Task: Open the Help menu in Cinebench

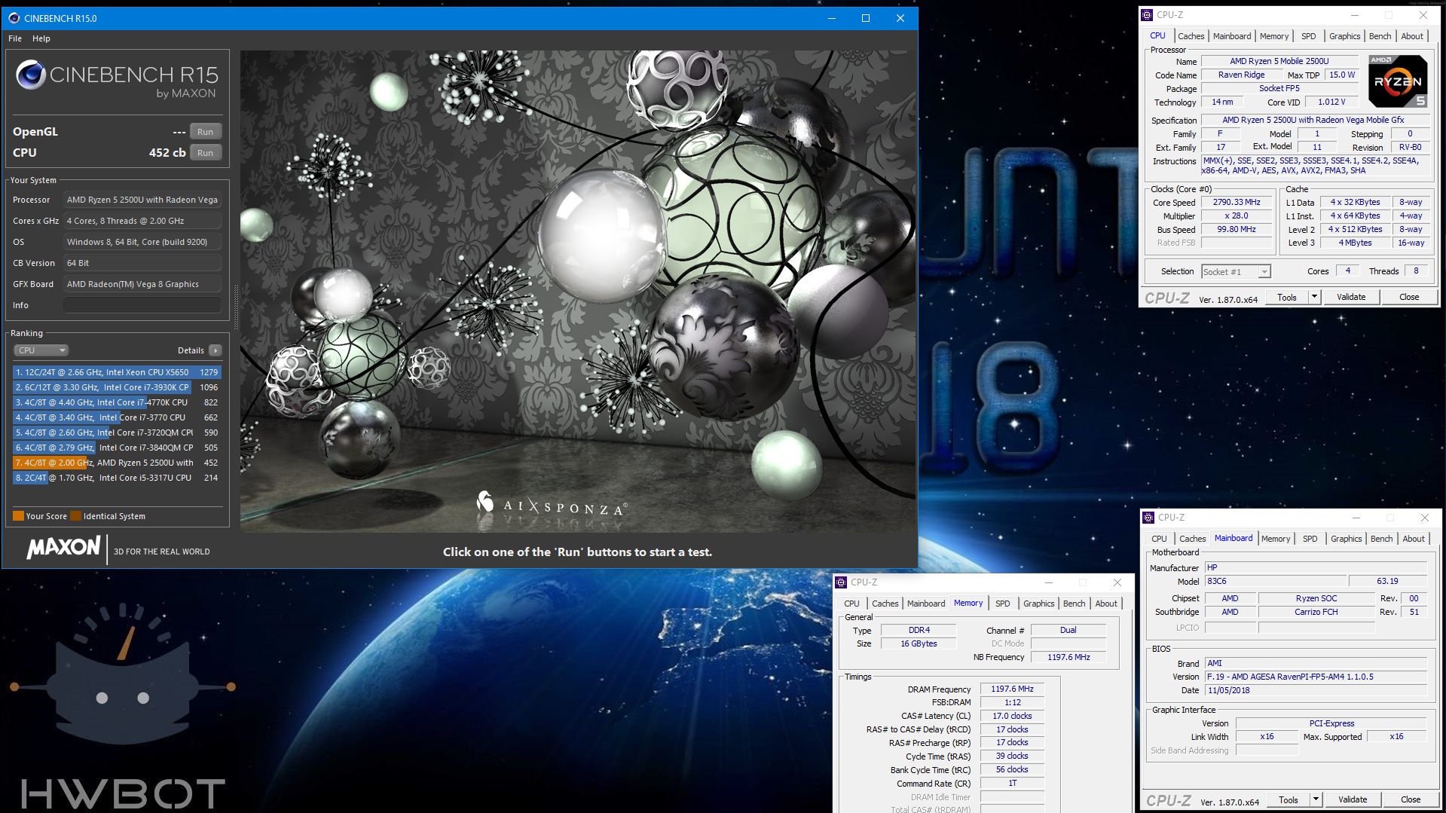Action: [41, 38]
